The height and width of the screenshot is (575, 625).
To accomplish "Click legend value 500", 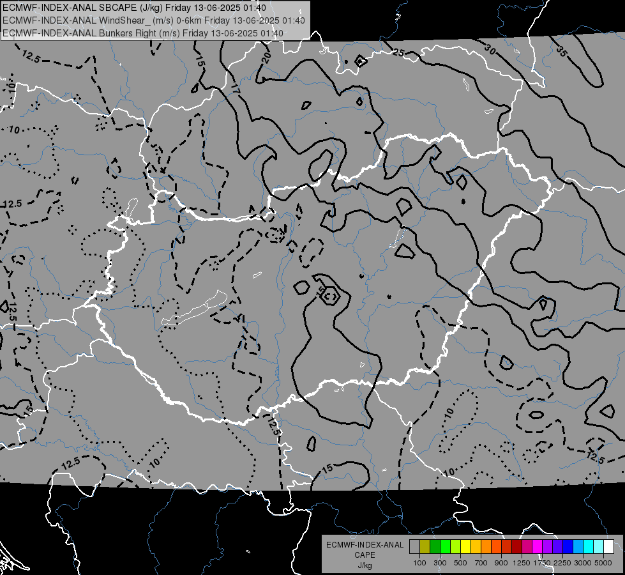I will tap(460, 563).
